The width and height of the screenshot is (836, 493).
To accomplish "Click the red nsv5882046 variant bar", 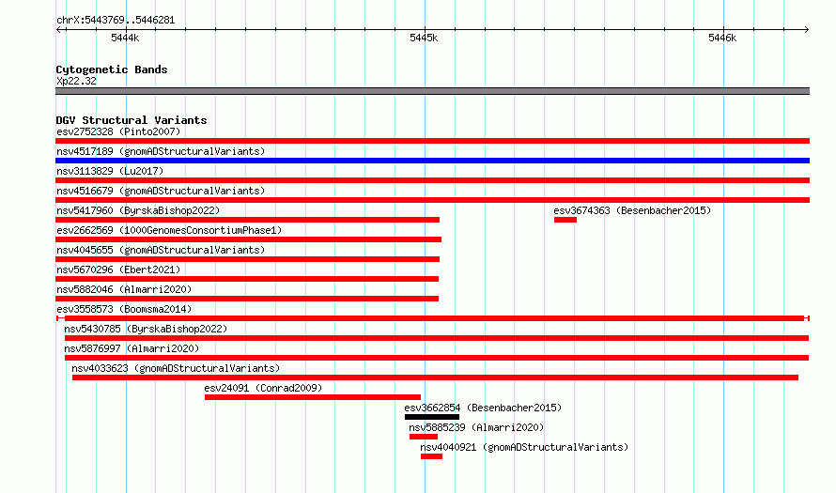I will coord(247,299).
